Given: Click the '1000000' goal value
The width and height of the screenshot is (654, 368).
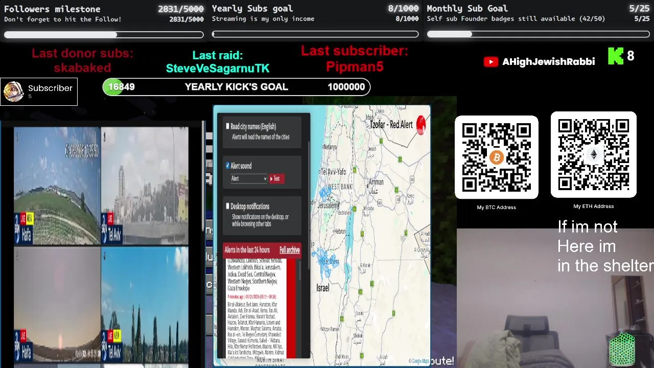Looking at the screenshot, I should coord(346,87).
